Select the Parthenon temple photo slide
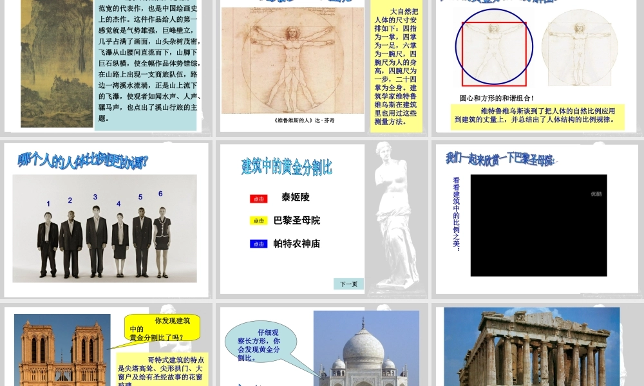644x386 pixels. click(x=532, y=347)
